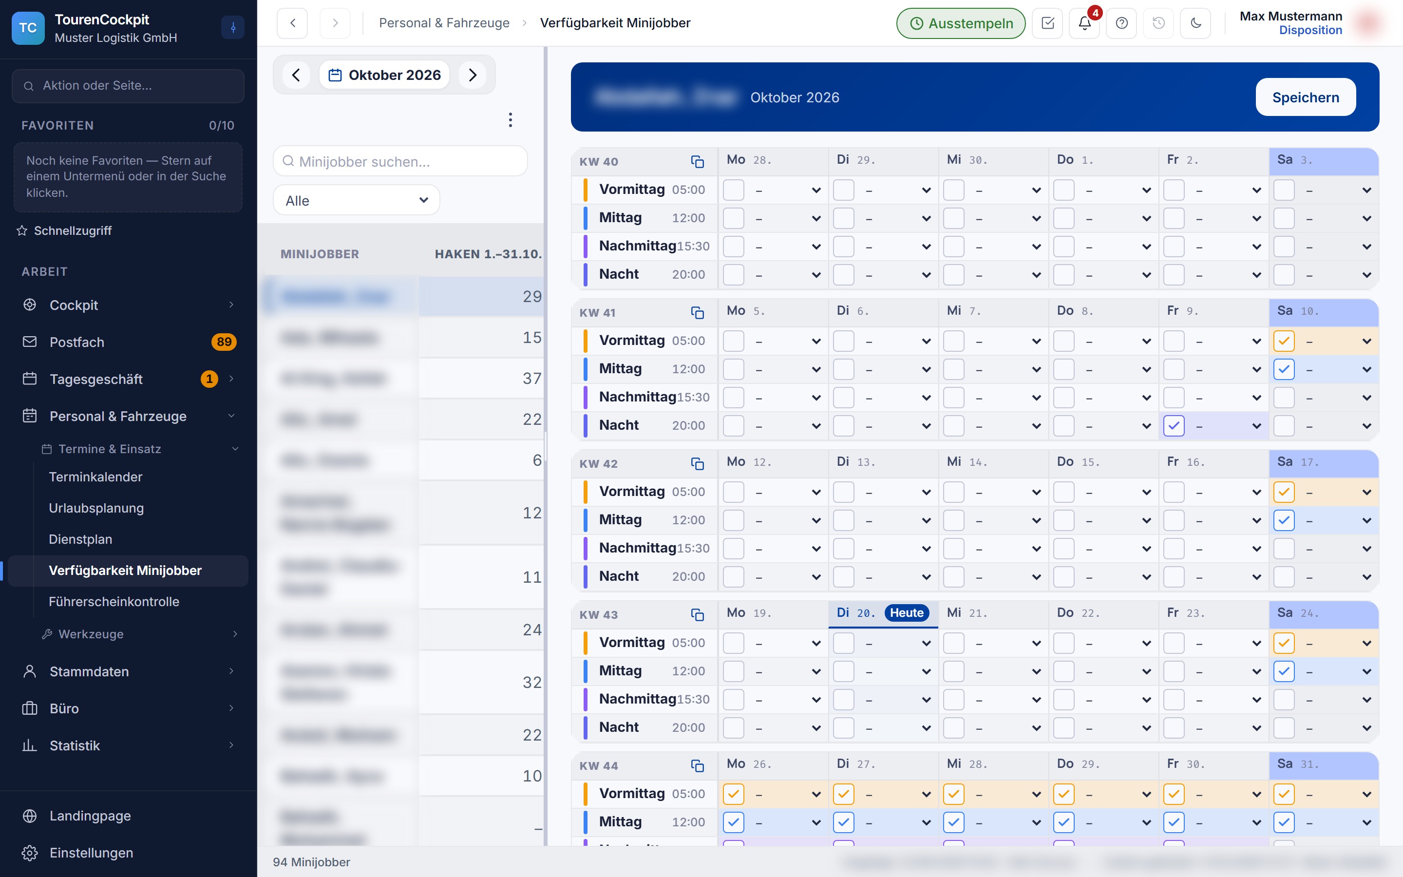Click the TC app logo
Screen dimensions: 1403x877
pos(28,28)
